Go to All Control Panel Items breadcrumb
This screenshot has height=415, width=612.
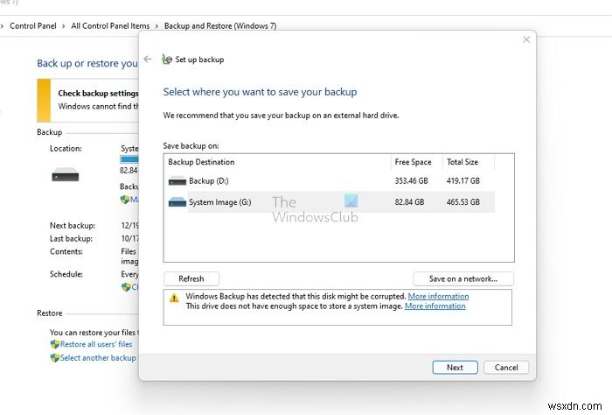pyautogui.click(x=110, y=25)
